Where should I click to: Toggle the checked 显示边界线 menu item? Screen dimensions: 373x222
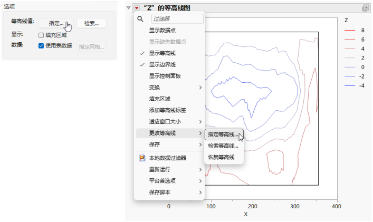(169, 65)
